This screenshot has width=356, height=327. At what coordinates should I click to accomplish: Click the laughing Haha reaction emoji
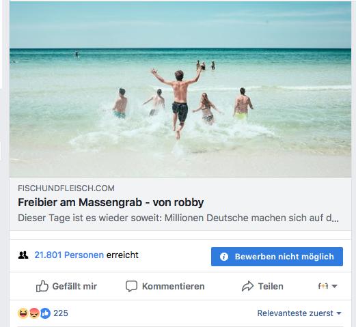click(23, 313)
